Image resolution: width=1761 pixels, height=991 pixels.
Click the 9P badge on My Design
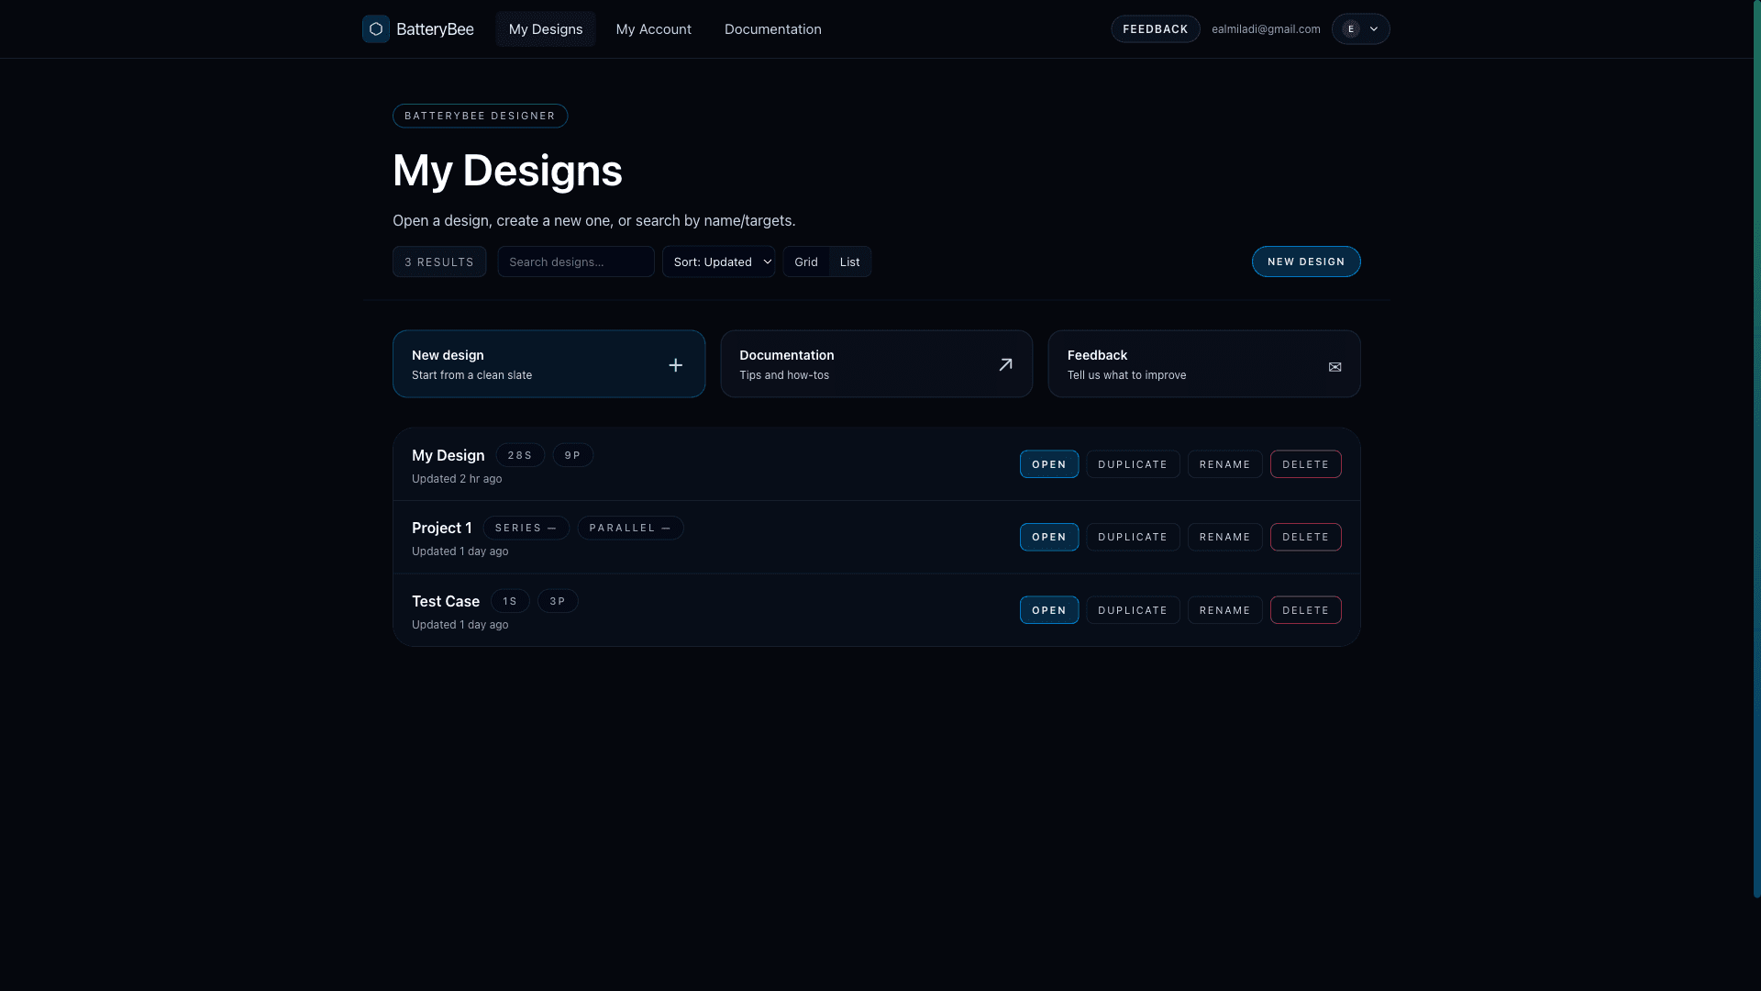(x=572, y=455)
